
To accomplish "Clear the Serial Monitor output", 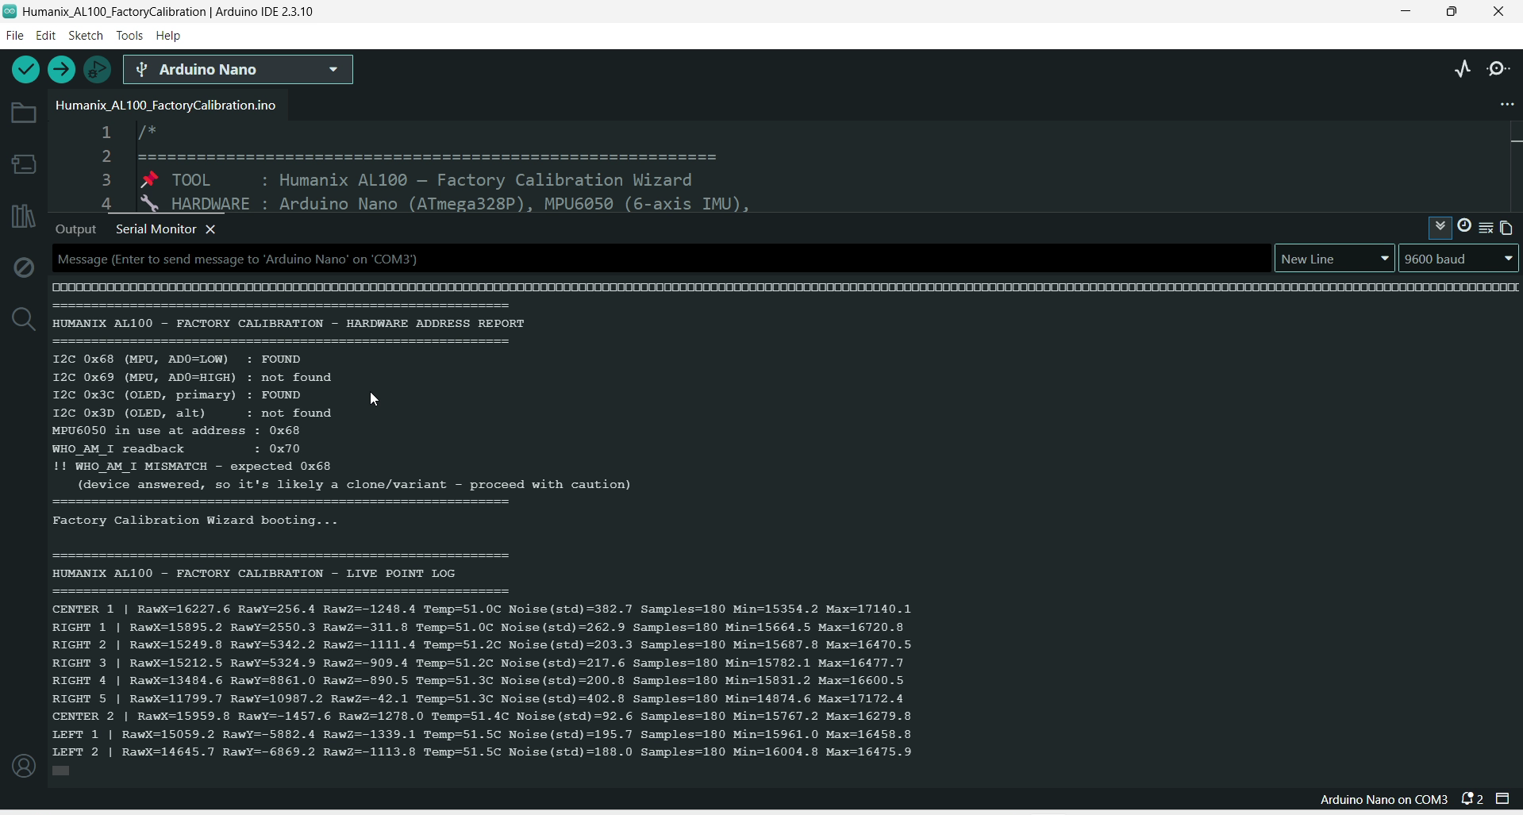I will [1486, 229].
